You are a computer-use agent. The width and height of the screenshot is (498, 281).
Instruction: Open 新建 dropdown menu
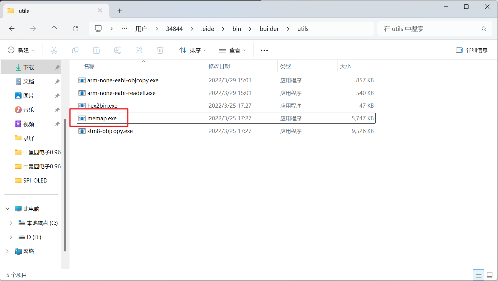tap(21, 50)
